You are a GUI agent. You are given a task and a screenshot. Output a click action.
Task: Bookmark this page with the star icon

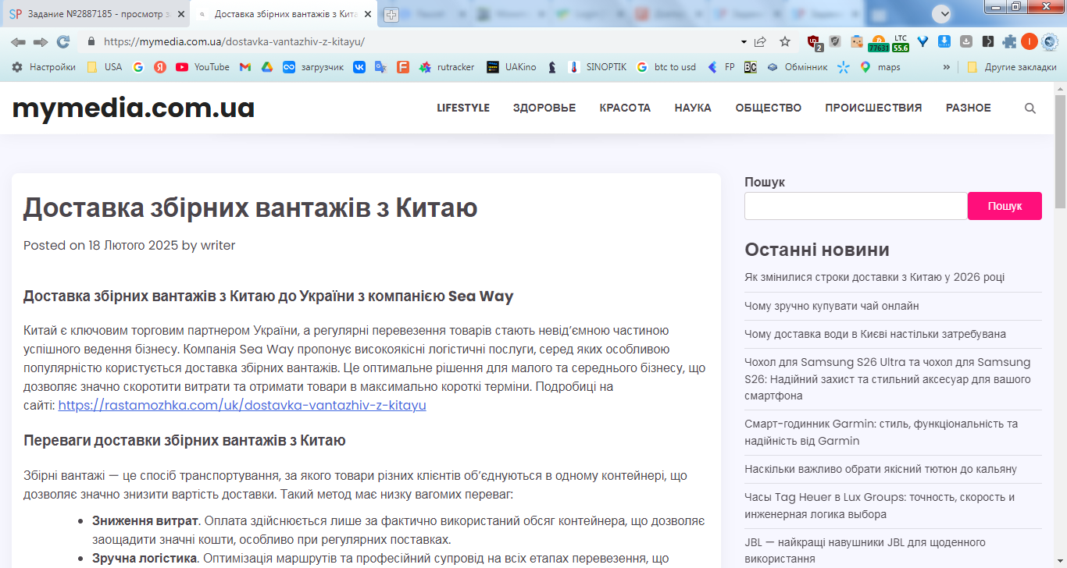[x=785, y=42]
